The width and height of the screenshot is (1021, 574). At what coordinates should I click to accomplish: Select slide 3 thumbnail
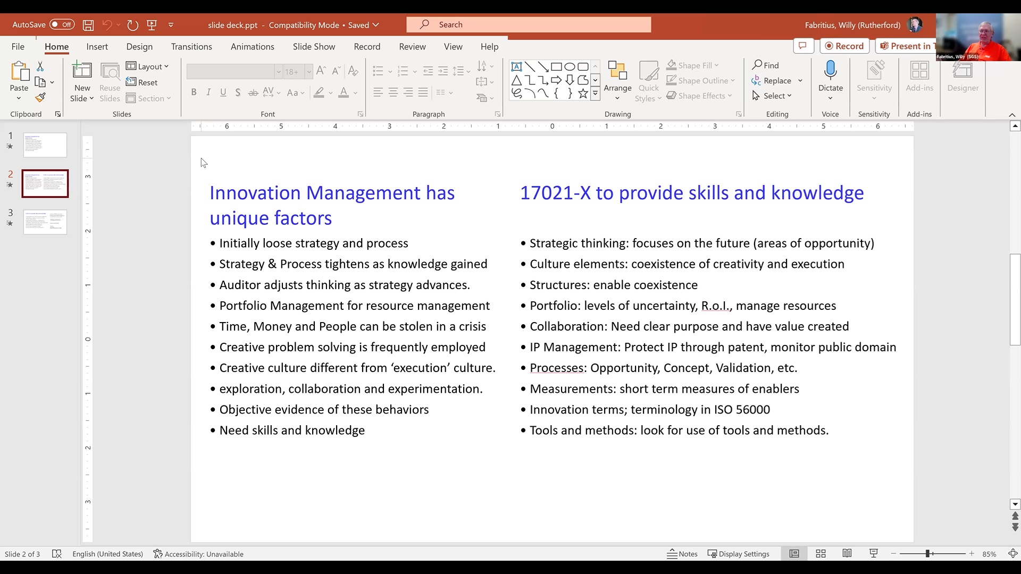pyautogui.click(x=45, y=222)
